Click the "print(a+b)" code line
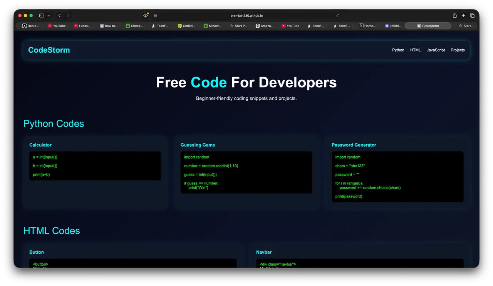Image resolution: width=493 pixels, height=286 pixels. pyautogui.click(x=41, y=175)
